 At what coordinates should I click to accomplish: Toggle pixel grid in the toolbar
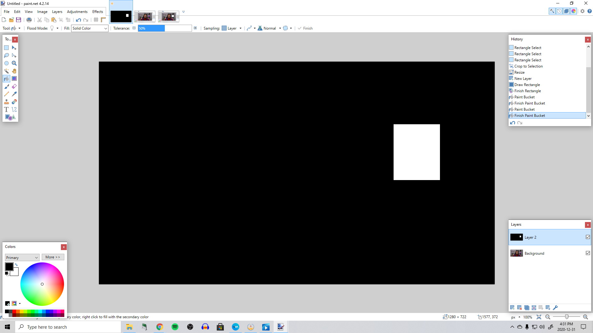point(96,20)
